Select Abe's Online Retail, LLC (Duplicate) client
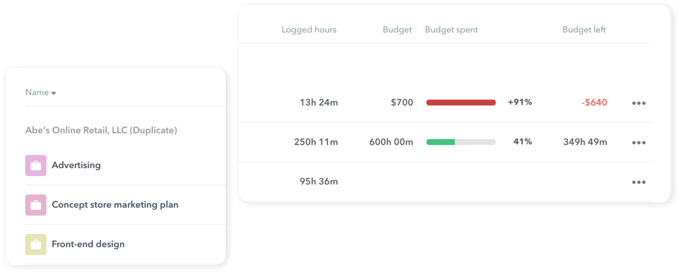Screen dimensions: 680x273 [x=101, y=130]
